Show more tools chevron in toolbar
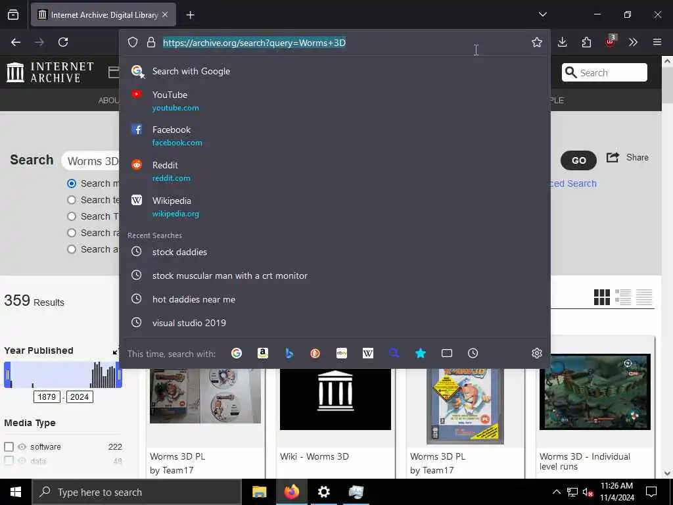Screen dimensions: 673x505 coord(633,42)
